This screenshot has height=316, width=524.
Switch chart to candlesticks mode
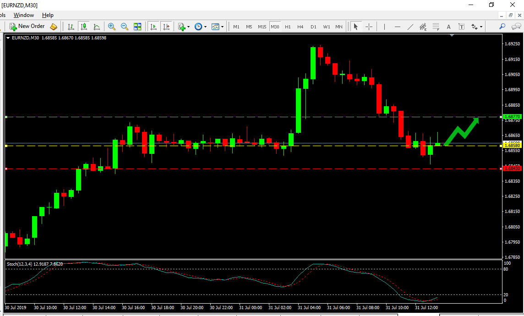point(83,27)
